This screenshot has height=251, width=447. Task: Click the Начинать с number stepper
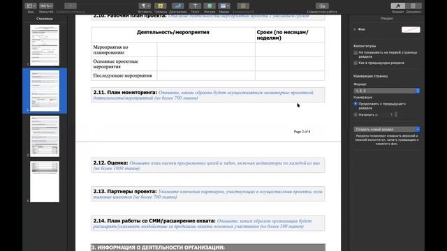(x=396, y=114)
